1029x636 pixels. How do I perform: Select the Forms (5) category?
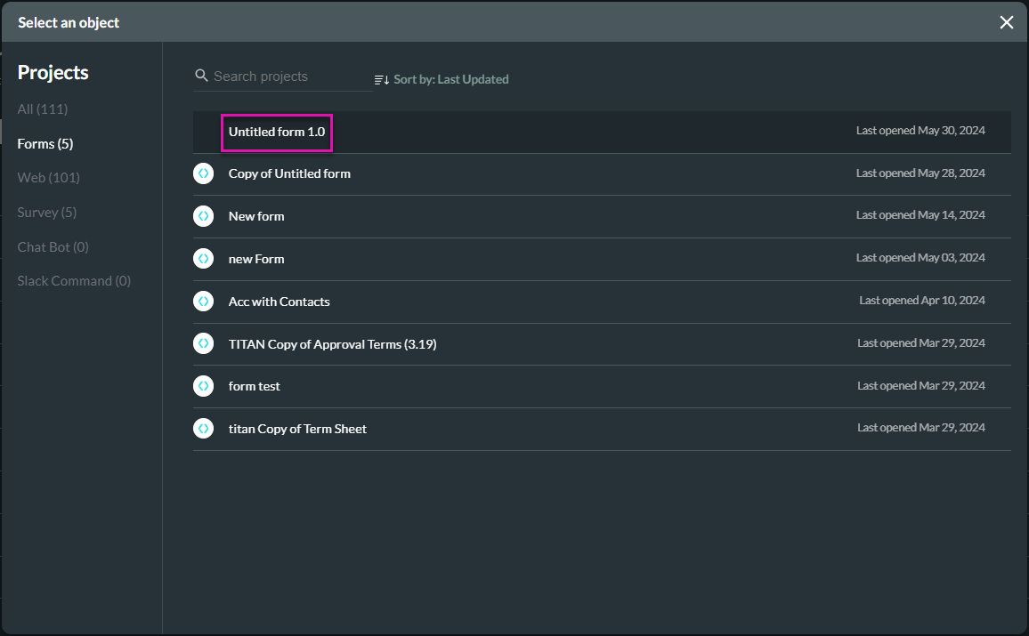tap(43, 143)
